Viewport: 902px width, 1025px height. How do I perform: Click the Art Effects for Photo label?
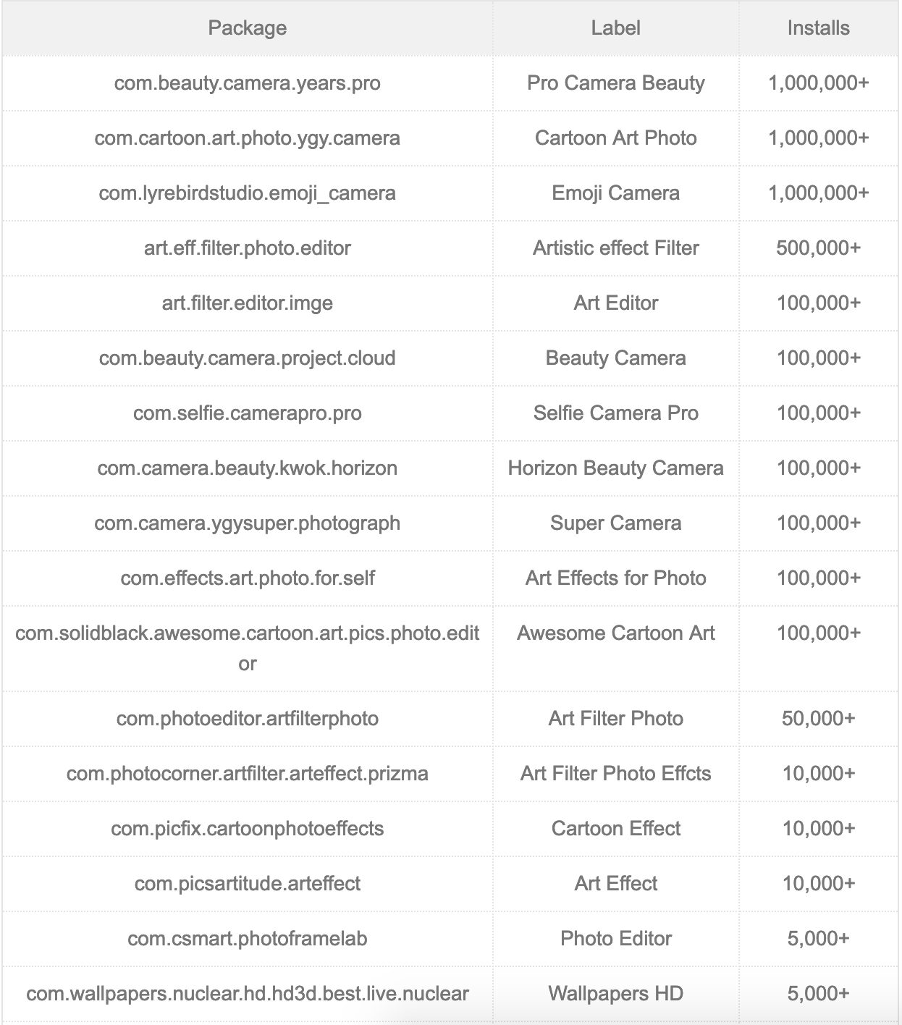coord(615,578)
